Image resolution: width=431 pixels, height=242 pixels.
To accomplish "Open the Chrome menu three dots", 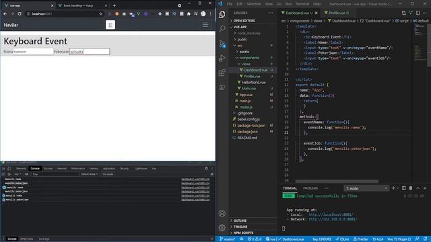I will coord(211,13).
